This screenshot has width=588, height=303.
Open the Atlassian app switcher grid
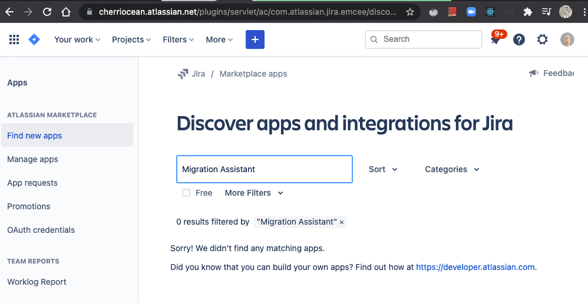coord(14,39)
